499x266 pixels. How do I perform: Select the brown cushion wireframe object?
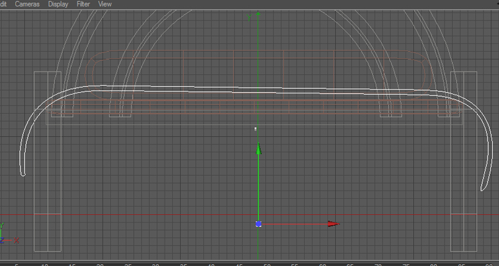[258, 75]
